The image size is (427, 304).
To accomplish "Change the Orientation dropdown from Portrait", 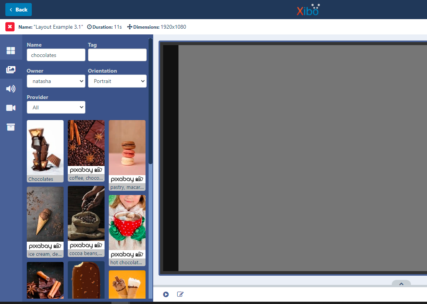I will pos(117,81).
